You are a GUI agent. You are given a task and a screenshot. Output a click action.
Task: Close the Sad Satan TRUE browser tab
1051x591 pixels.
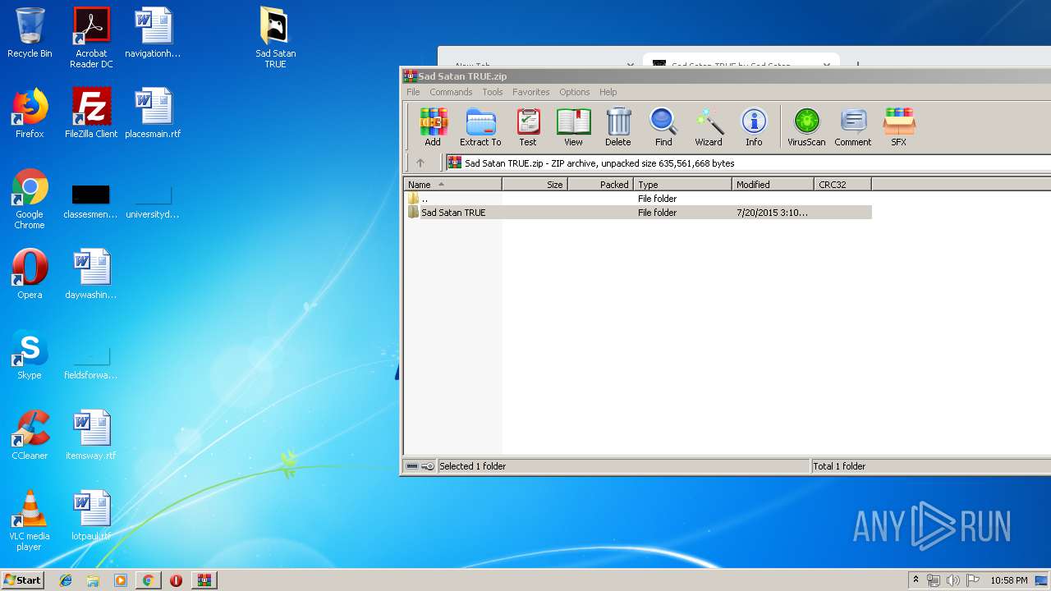click(x=828, y=65)
